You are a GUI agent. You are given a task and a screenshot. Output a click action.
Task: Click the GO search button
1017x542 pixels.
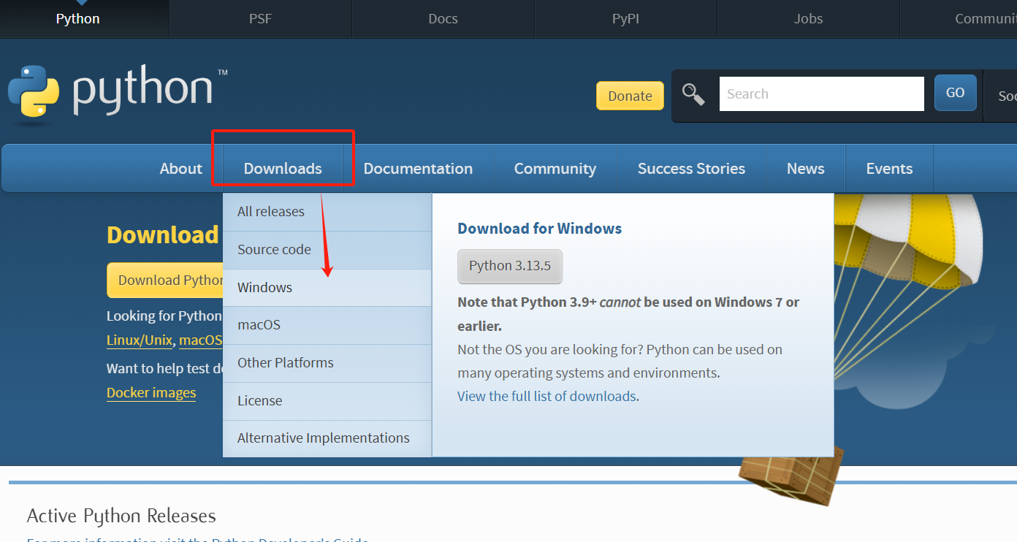pos(955,93)
